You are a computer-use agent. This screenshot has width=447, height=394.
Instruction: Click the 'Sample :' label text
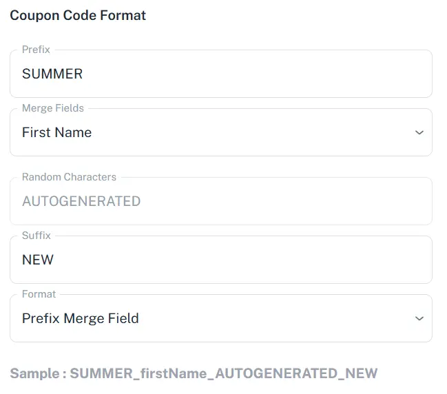point(38,373)
